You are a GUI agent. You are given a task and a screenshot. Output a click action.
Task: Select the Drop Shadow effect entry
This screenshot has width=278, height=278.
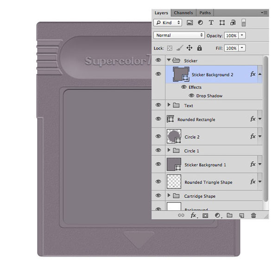pos(209,96)
